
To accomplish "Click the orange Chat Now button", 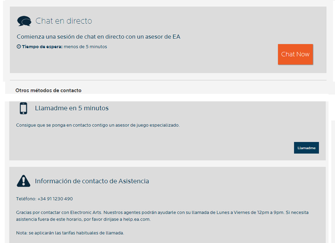I will pos(295,54).
